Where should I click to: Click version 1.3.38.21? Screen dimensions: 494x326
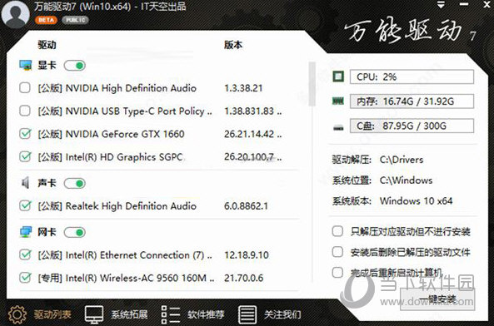(x=243, y=88)
